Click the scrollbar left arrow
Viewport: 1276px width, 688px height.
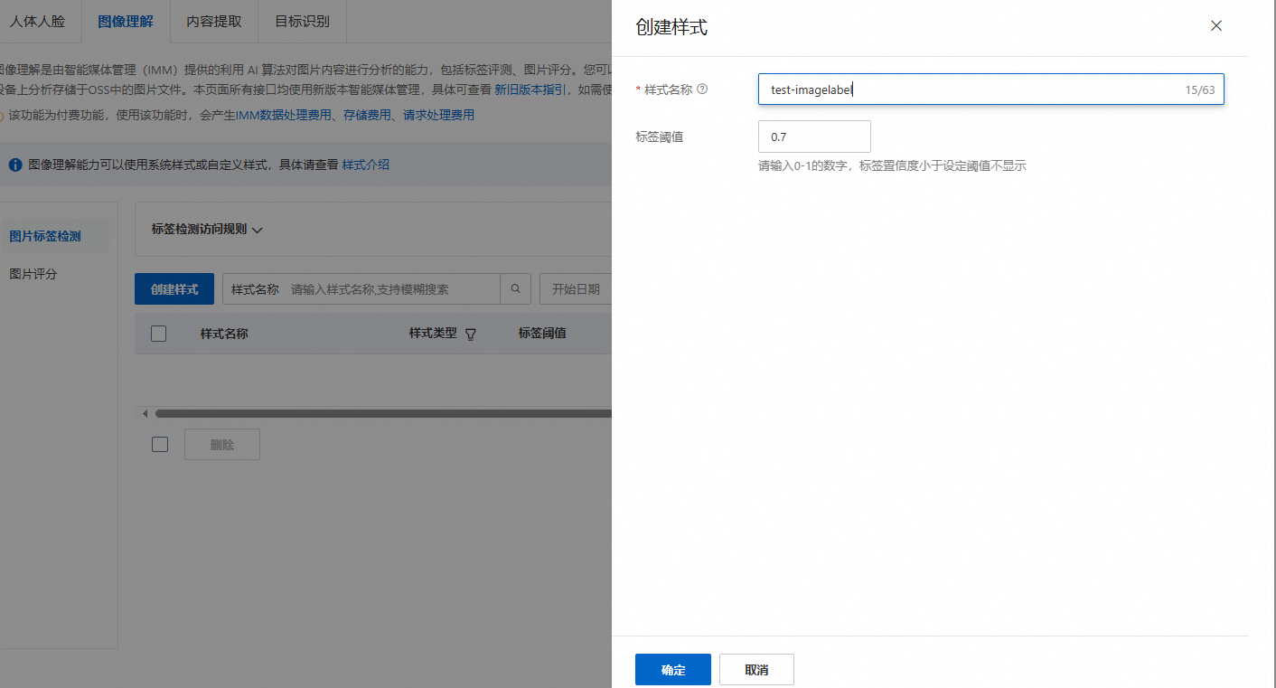tap(145, 414)
